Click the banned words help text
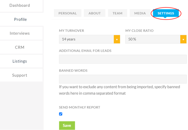188x130 pixels. (x=119, y=90)
